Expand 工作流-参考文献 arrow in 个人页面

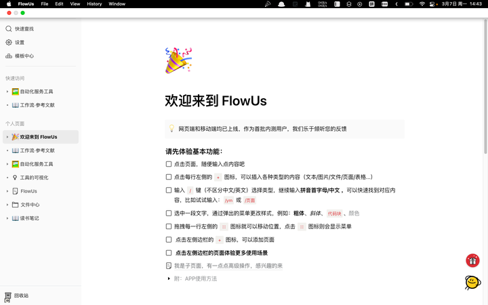(x=7, y=150)
